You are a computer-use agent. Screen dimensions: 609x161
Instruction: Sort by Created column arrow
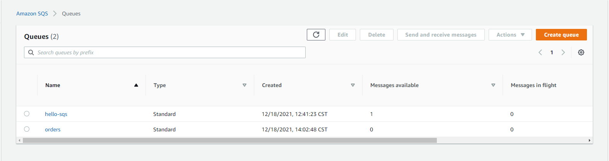pos(353,85)
